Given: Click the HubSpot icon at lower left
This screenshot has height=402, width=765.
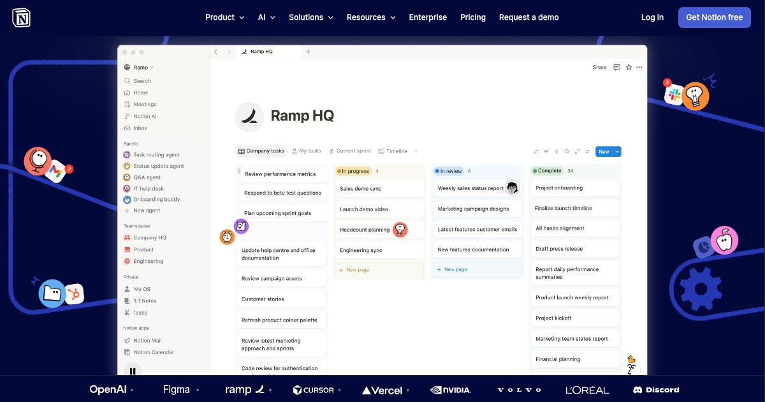Looking at the screenshot, I should 75,294.
